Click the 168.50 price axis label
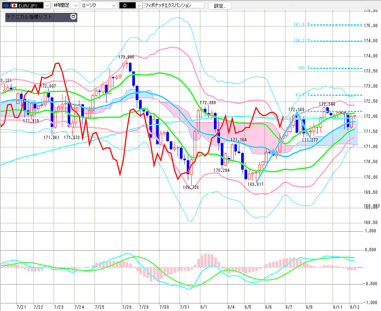The width and height of the screenshot is (381, 311). pyautogui.click(x=371, y=223)
